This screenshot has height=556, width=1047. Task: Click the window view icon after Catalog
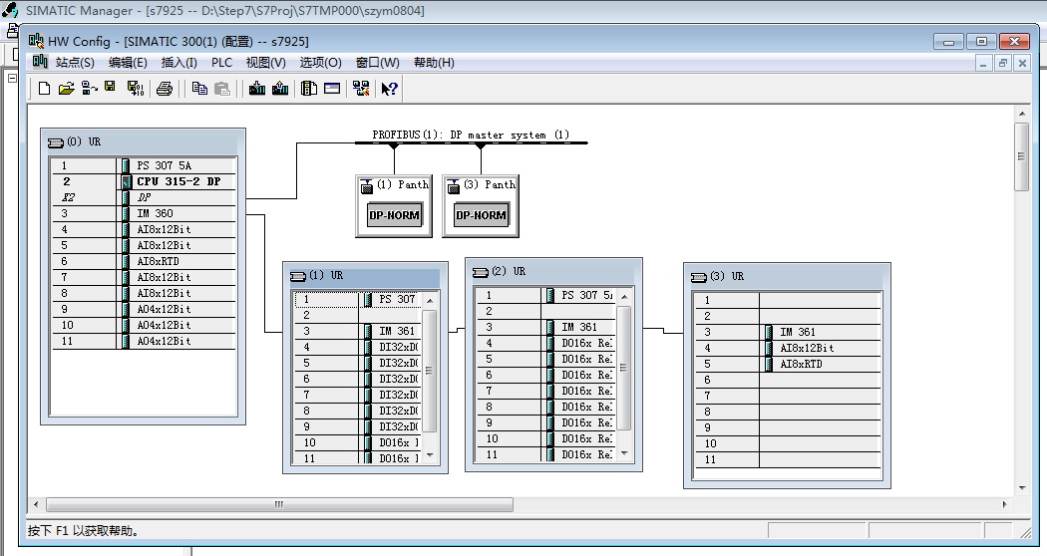coord(332,88)
